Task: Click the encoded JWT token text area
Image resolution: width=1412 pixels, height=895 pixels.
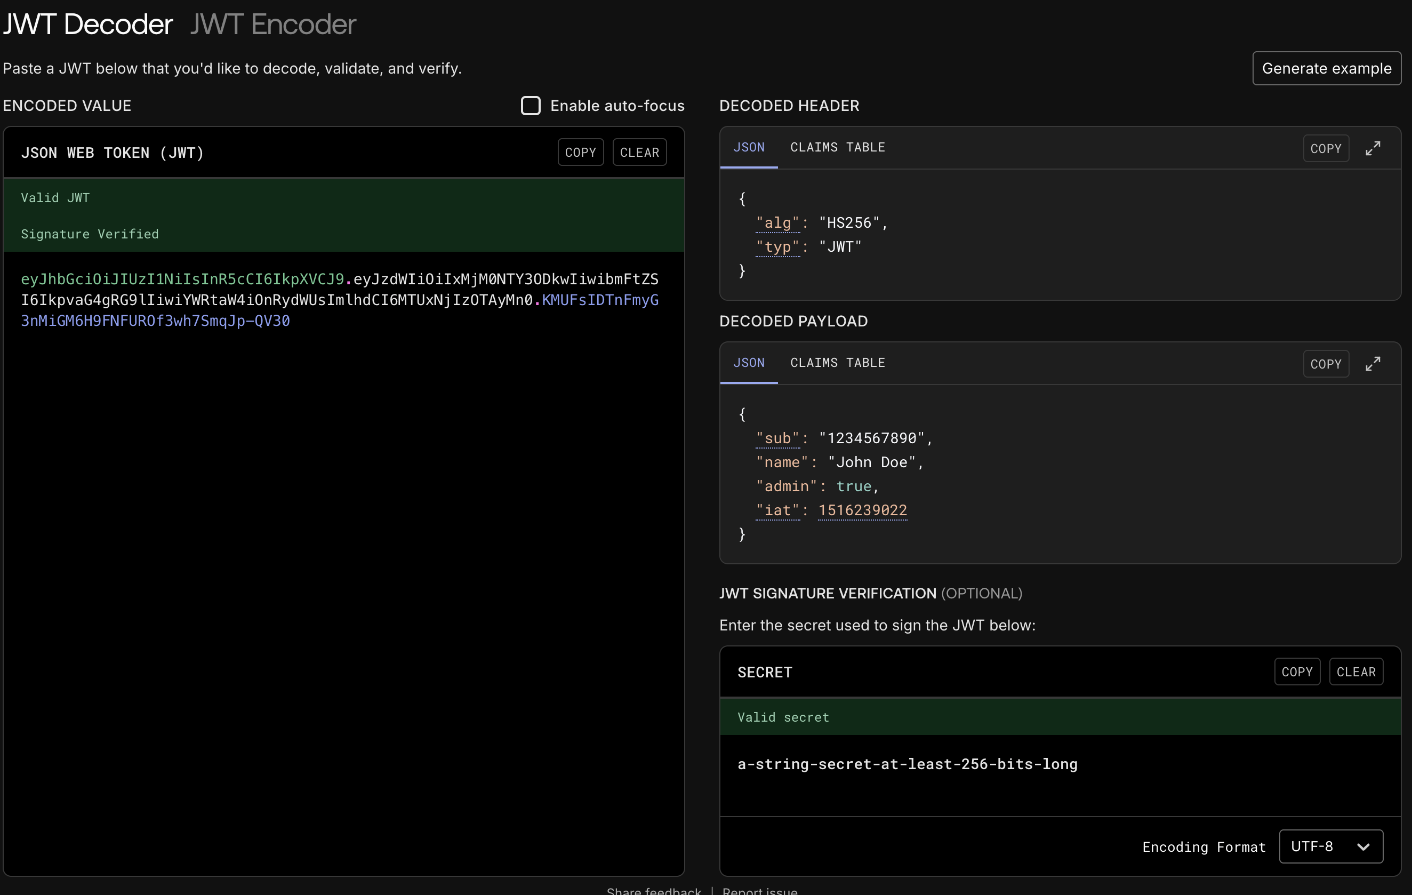Action: 340,300
